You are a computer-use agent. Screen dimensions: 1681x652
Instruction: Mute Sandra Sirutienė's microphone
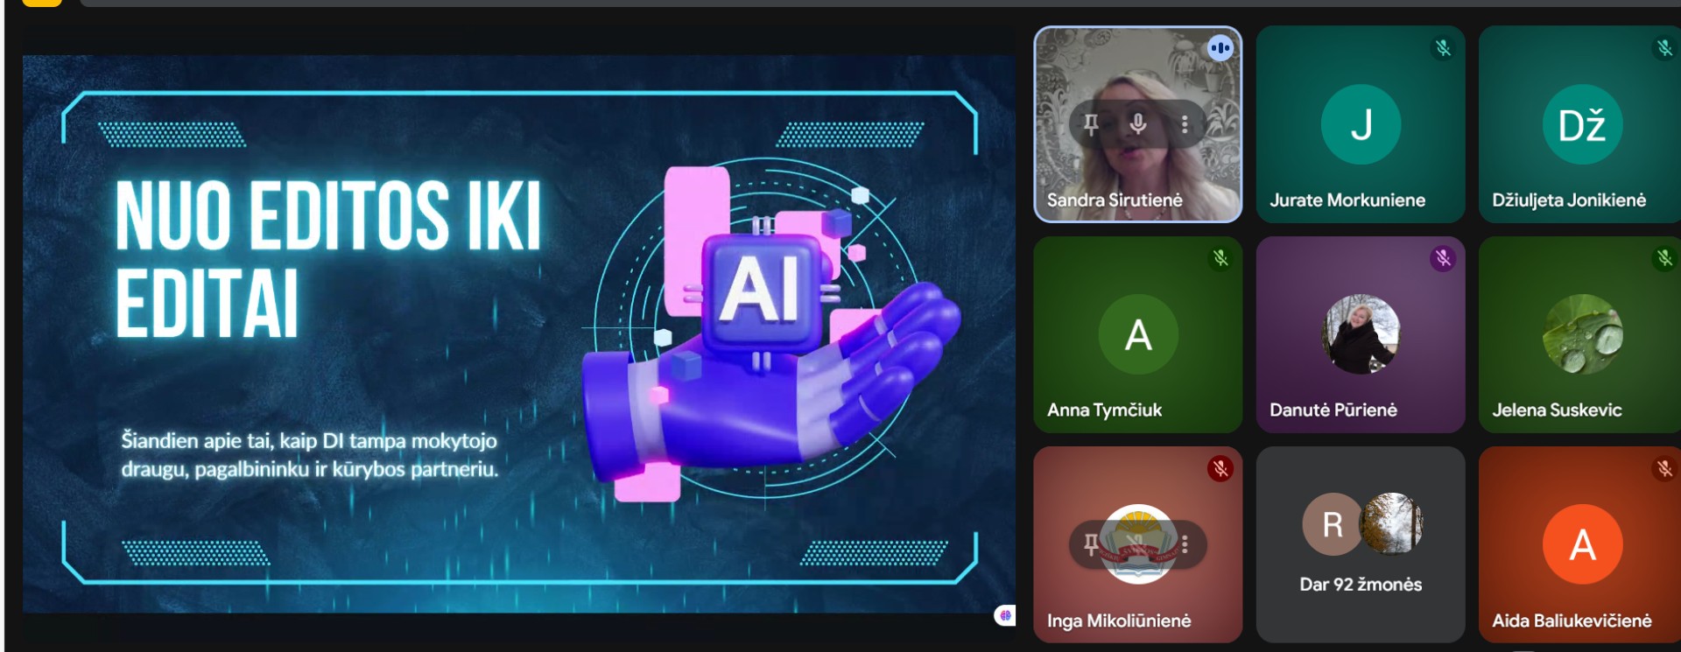click(1137, 124)
